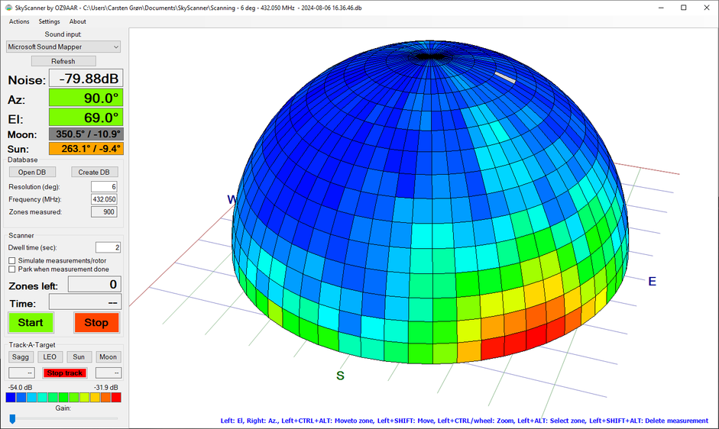The width and height of the screenshot is (719, 429).
Task: Enable Park when measurement done checkbox
Action: [x=12, y=269]
